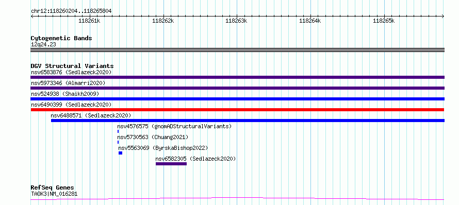This screenshot has height=205, width=459.
Task: Select the magenta TAOK3 gene track line
Action: pos(237,199)
